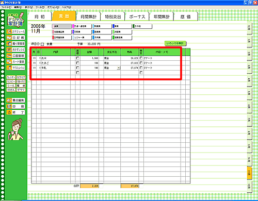Screen dimensions: 258x201
Task: Tick the checkbox beside Cマート in the お米 row
Action: tap(141, 58)
